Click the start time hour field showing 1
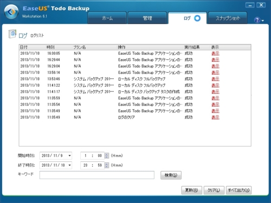This screenshot has height=203, width=271. [86, 156]
